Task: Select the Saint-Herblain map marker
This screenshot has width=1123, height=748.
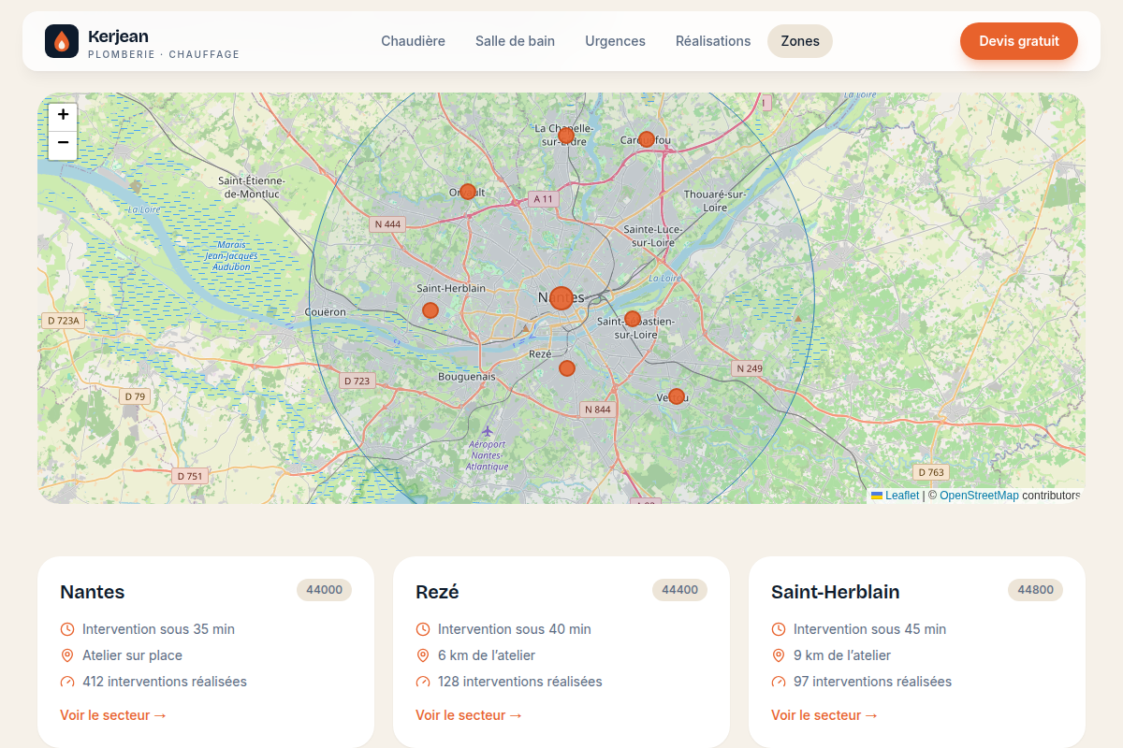Action: (x=430, y=310)
